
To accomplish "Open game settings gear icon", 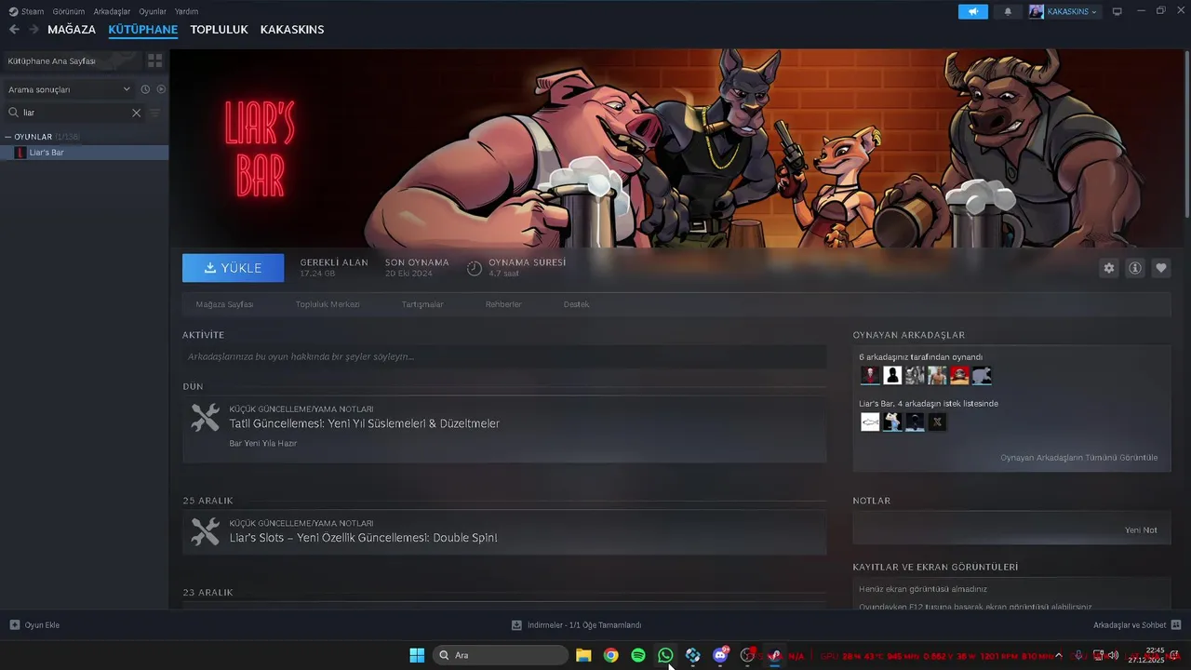I will click(1109, 268).
